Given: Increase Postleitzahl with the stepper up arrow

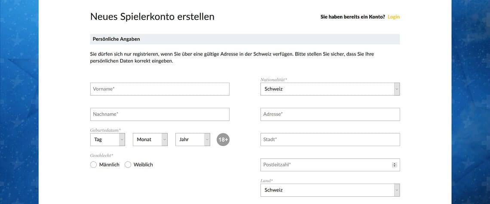Looking at the screenshot, I should 395,164.
